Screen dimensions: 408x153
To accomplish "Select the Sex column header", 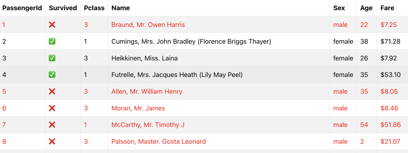I will tap(339, 8).
